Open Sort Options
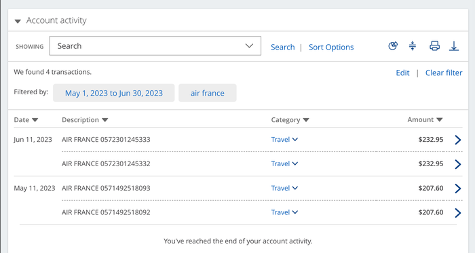 click(331, 47)
